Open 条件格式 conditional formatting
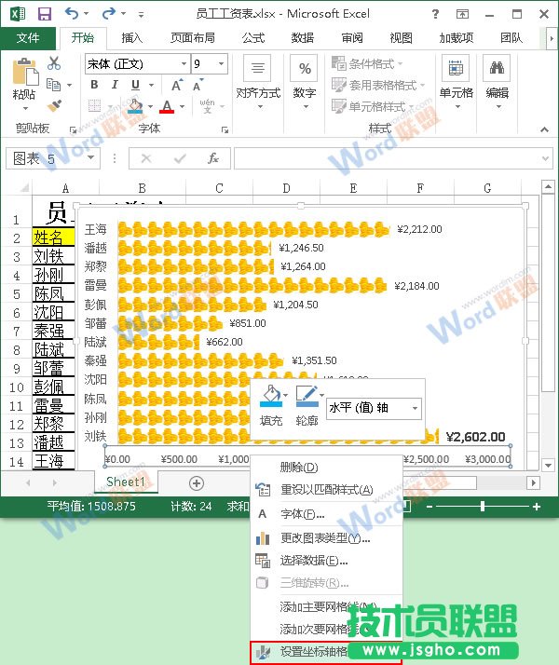559x665 pixels. pos(367,63)
